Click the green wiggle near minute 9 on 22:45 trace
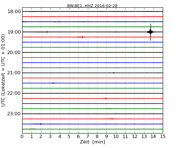Viewport: 185px width, 148px height. tap(110, 108)
